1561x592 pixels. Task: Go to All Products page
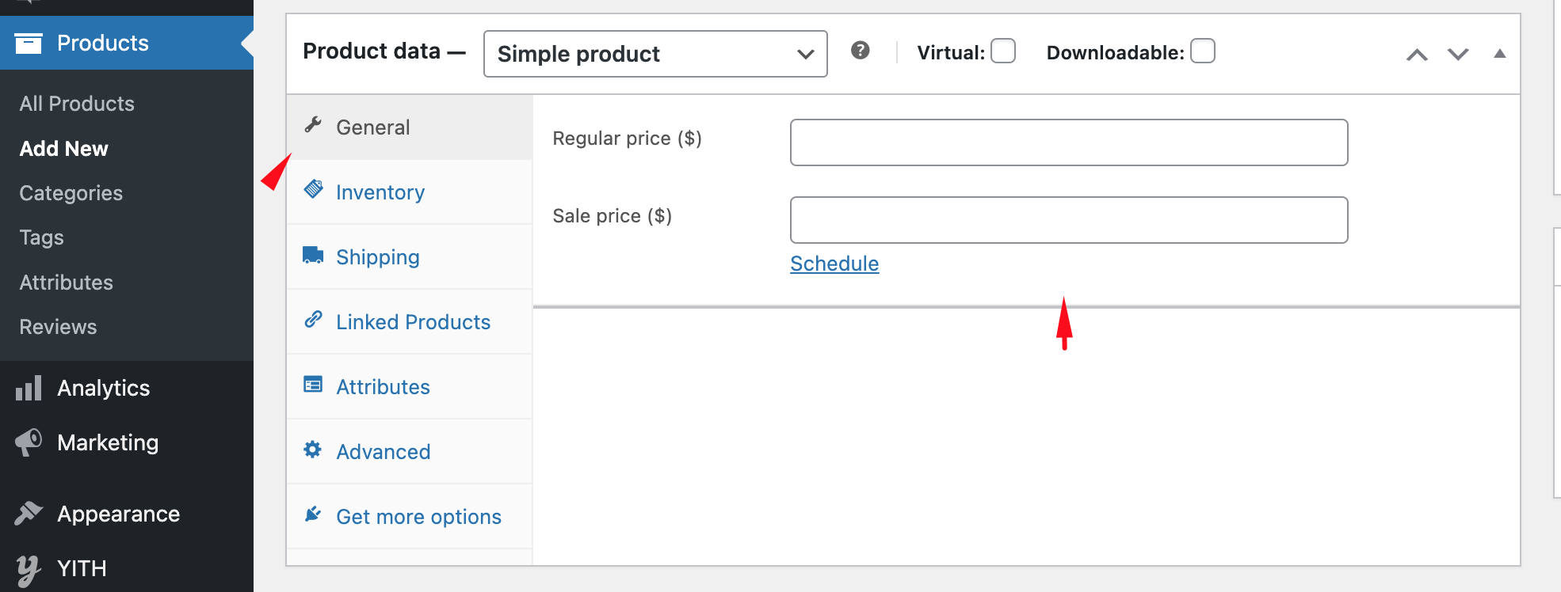pyautogui.click(x=77, y=104)
